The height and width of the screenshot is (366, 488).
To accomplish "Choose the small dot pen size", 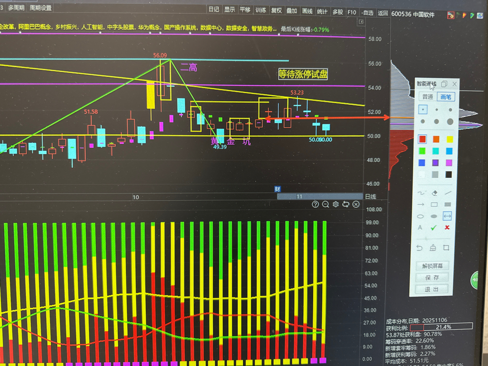I will point(437,110).
